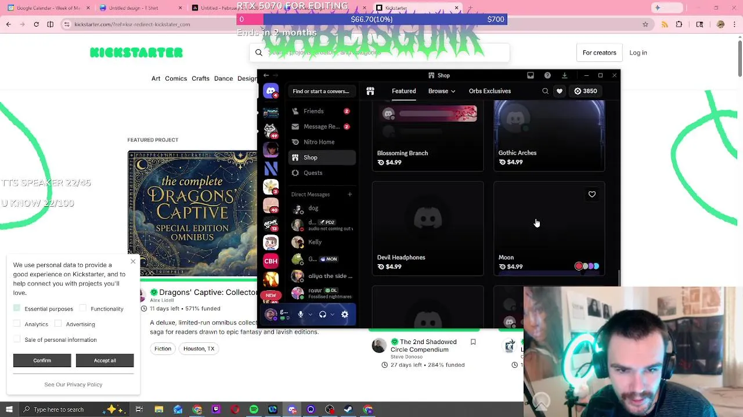743x417 pixels.
Task: Select the red color variant for Moon
Action: coord(579,266)
